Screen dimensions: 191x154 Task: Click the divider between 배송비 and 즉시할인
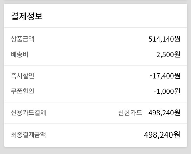click(x=95, y=65)
